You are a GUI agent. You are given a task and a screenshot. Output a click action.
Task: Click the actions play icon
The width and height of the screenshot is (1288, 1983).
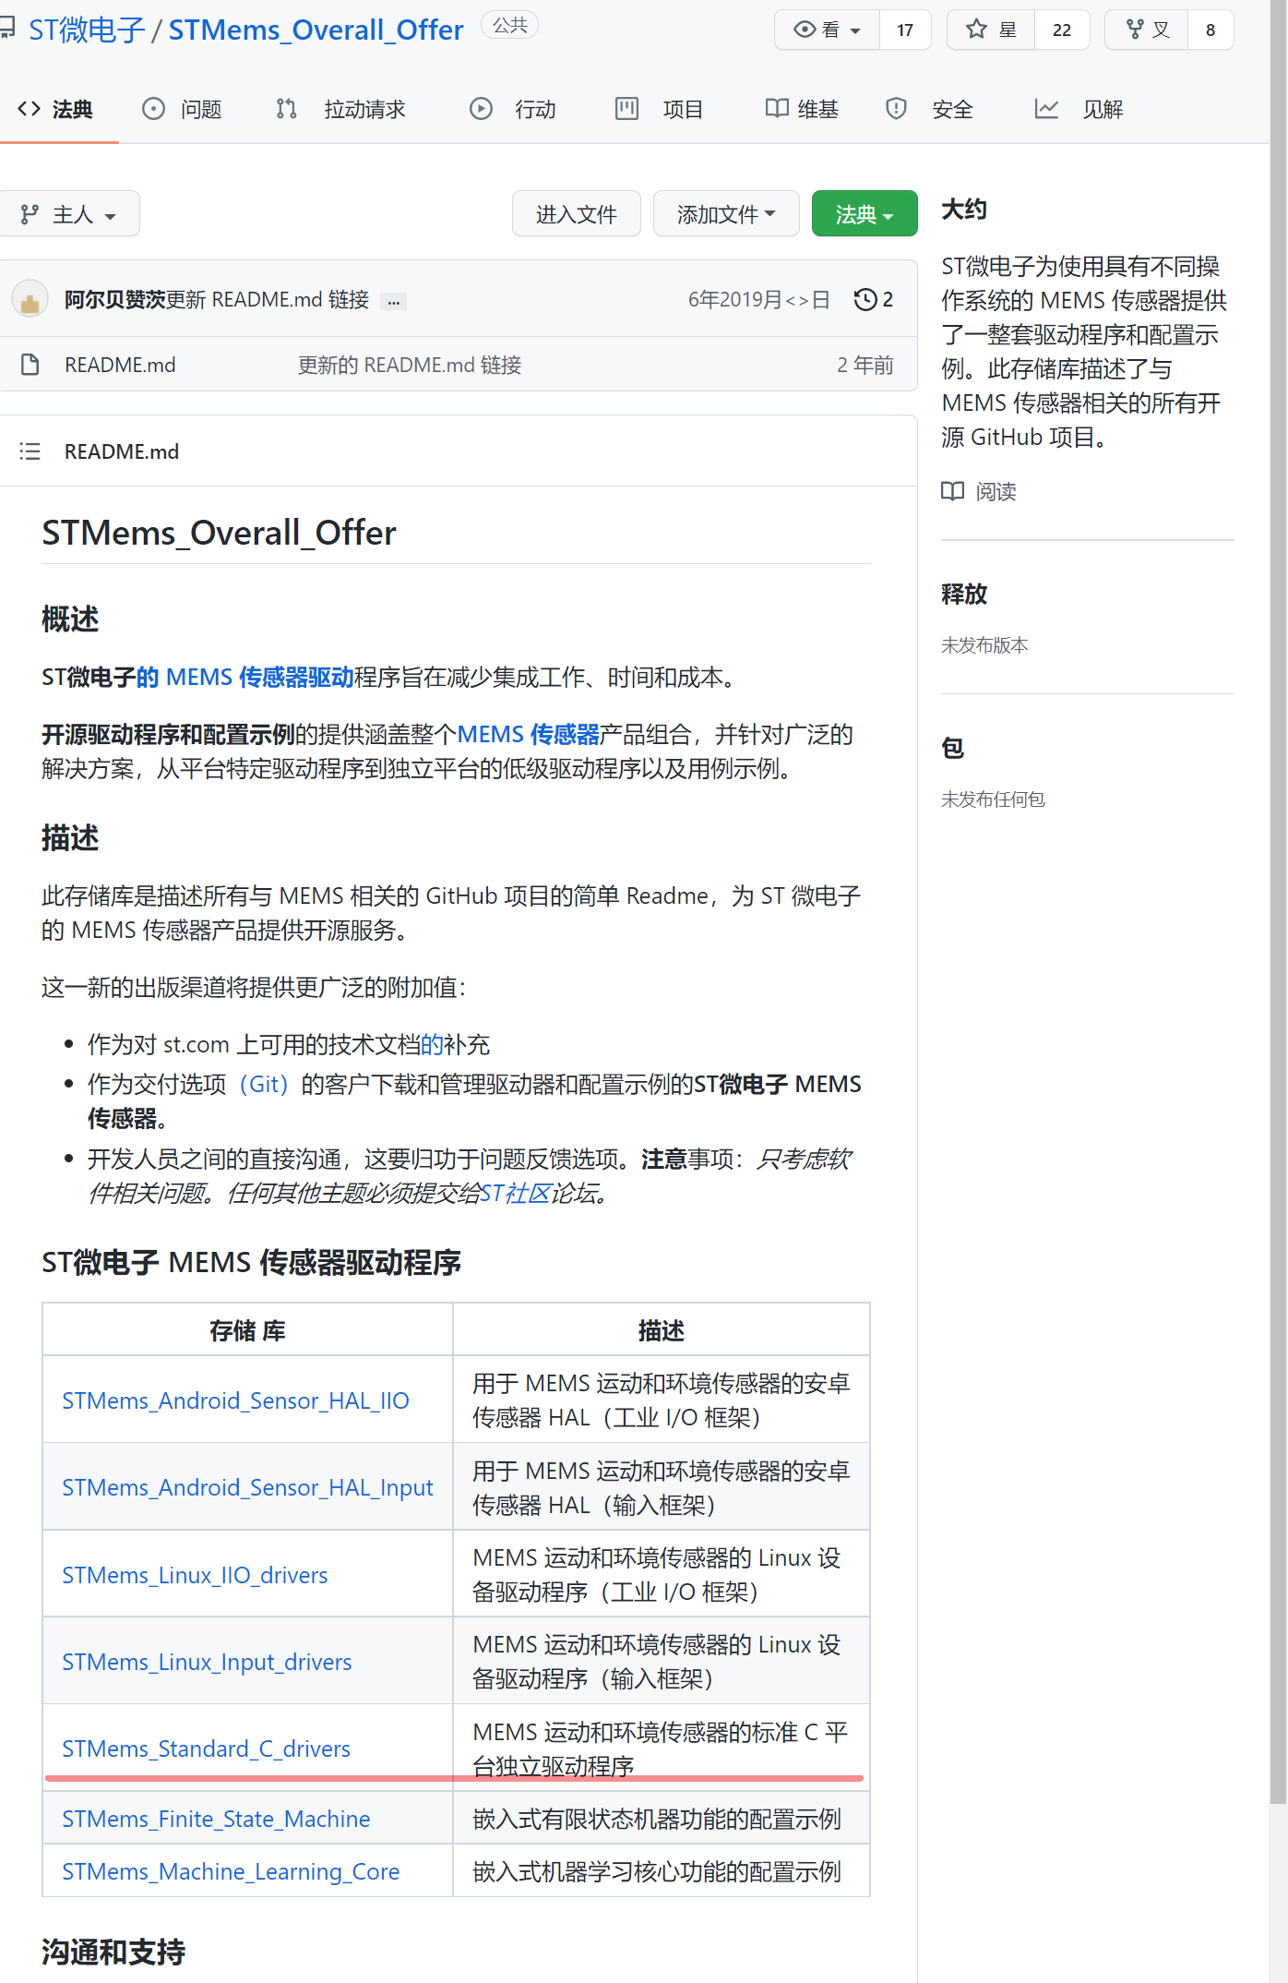point(481,109)
